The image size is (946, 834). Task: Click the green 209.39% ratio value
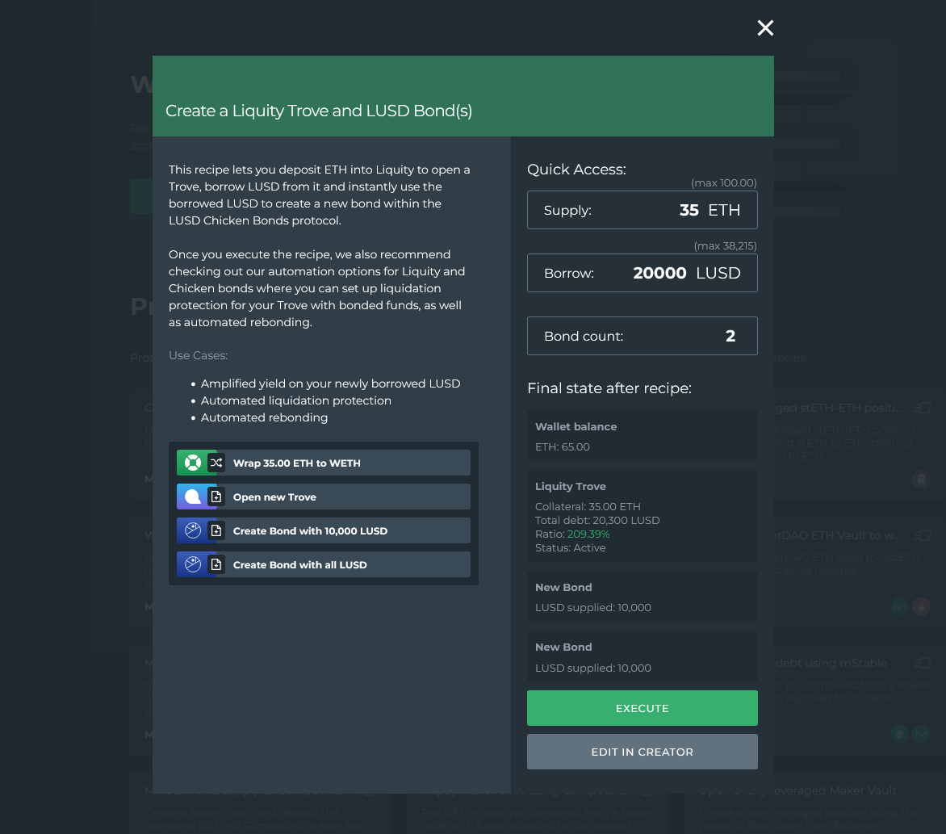[x=588, y=534]
